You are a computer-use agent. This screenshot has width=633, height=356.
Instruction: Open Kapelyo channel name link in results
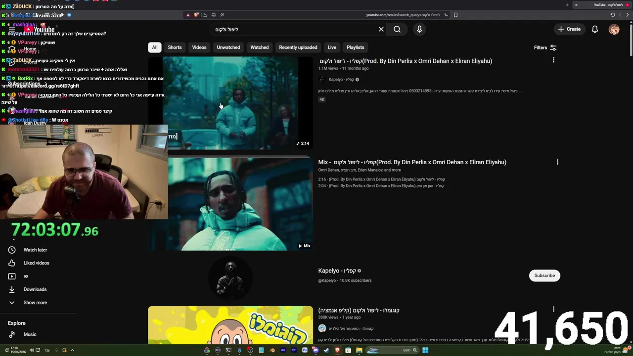[x=337, y=271]
